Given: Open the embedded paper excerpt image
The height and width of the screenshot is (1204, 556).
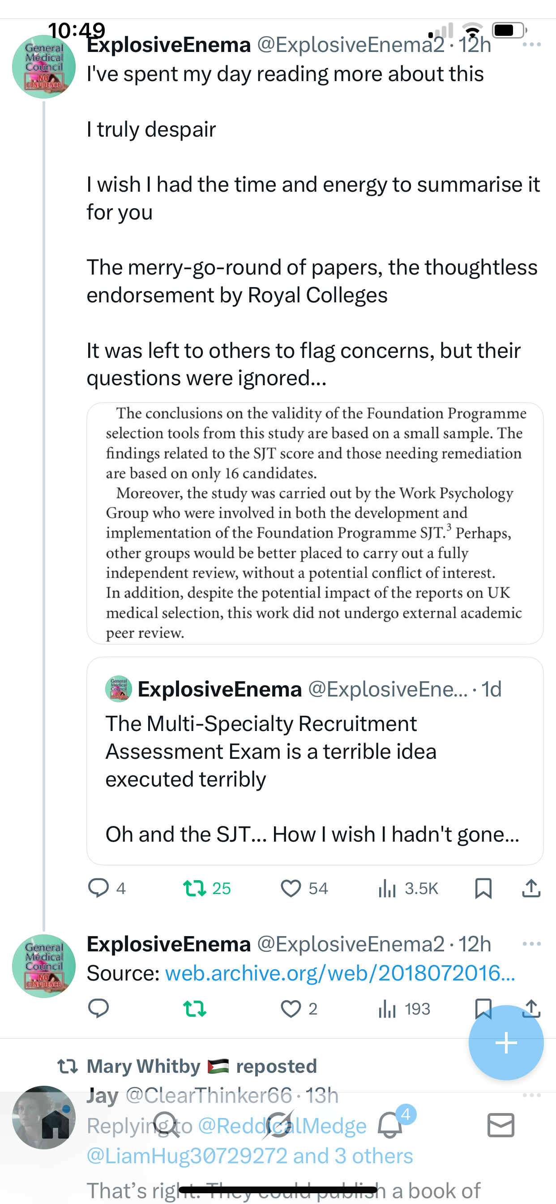Looking at the screenshot, I should point(314,523).
